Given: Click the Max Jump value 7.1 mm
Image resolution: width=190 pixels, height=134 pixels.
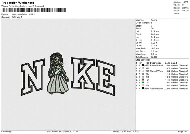Looking at the screenshot, I should [x=155, y=54].
